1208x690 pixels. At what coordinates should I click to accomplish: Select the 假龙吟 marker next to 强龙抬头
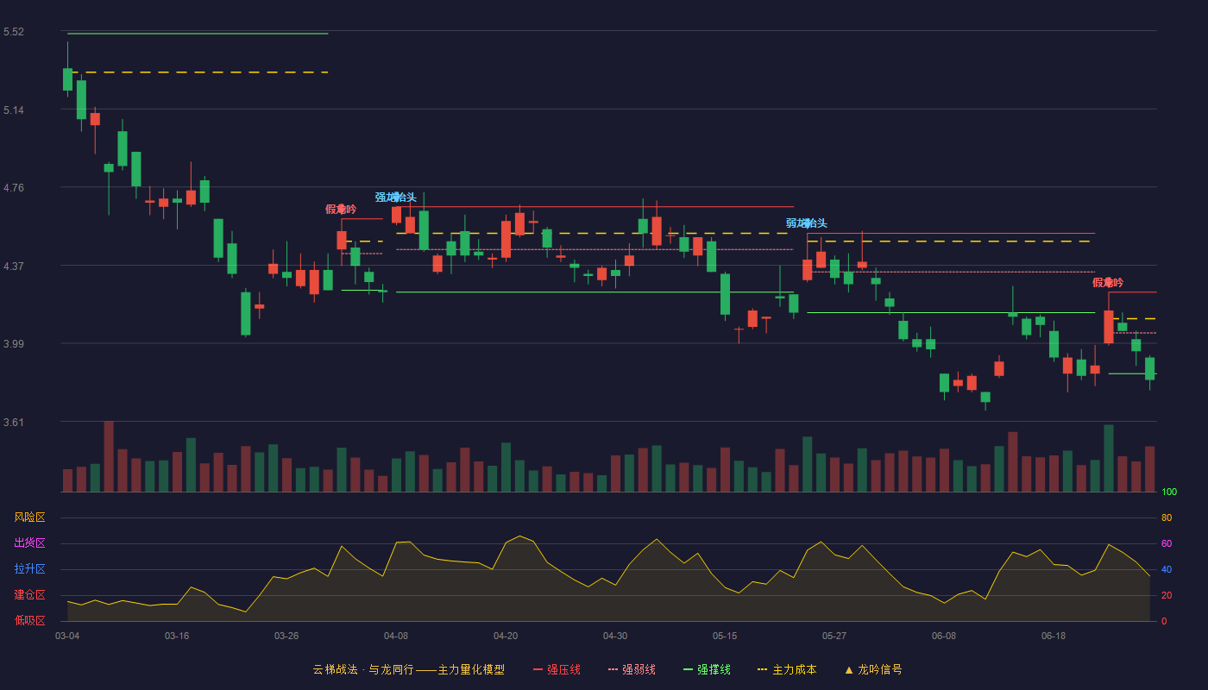341,210
